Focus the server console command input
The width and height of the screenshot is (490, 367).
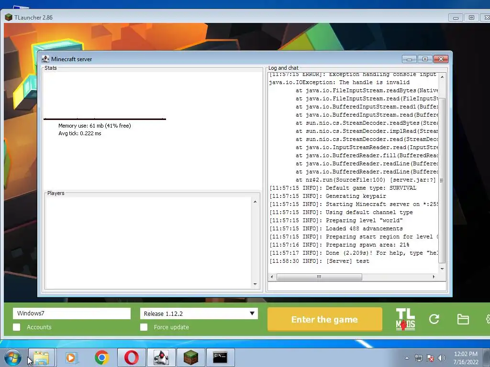(357, 286)
